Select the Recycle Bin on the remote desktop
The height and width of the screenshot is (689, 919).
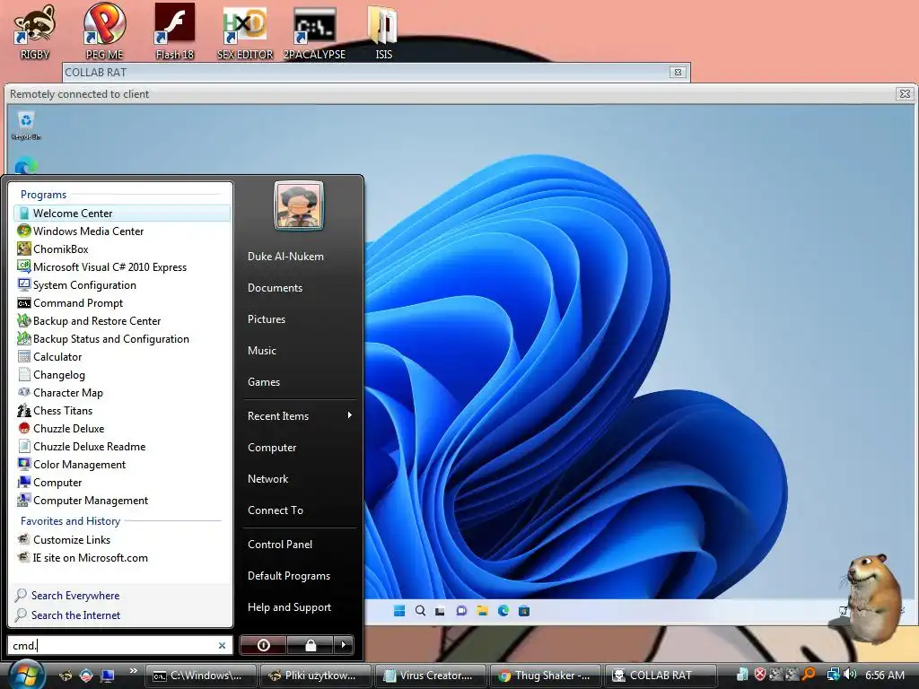point(26,126)
